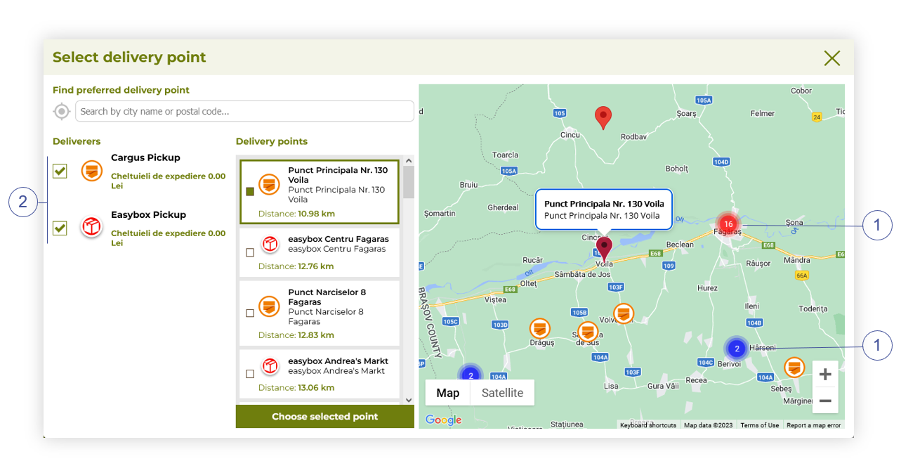Viewport: 901px width, 473px height.
Task: Focus the city or postal code search field
Action: (244, 111)
